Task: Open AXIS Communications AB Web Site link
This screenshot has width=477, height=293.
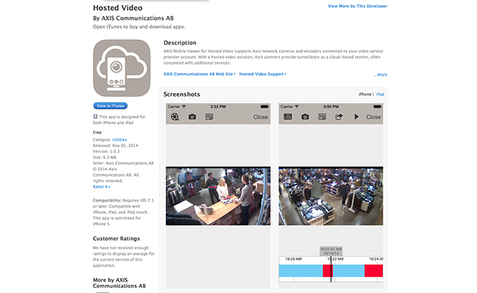Action: [x=198, y=74]
